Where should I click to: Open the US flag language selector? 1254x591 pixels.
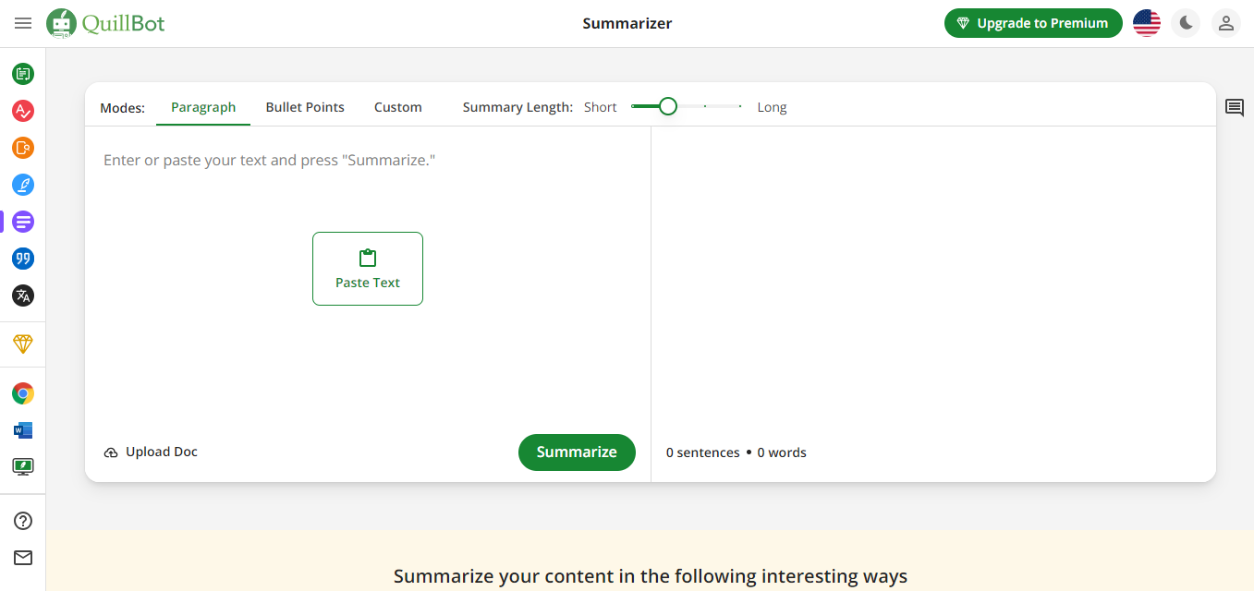pos(1147,23)
